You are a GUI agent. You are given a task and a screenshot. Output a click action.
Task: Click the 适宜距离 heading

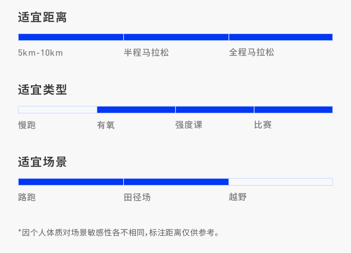click(x=42, y=18)
